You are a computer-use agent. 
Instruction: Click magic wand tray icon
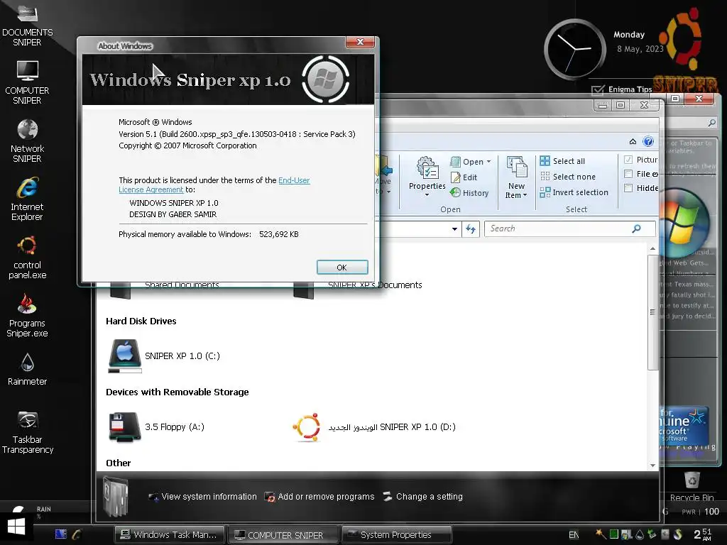[x=601, y=534]
